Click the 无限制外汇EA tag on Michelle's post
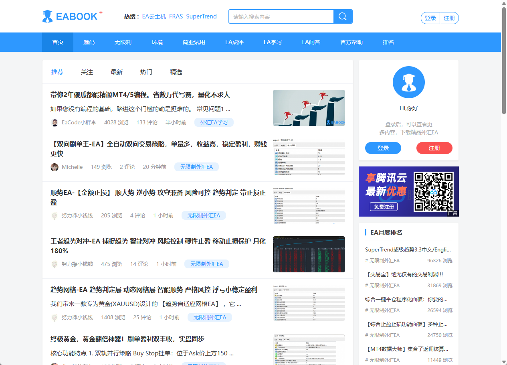 point(197,167)
